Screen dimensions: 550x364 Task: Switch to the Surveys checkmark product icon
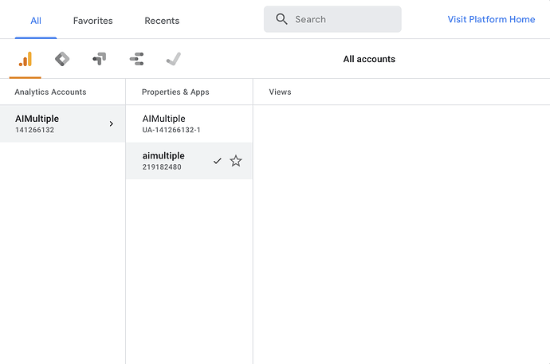(174, 59)
